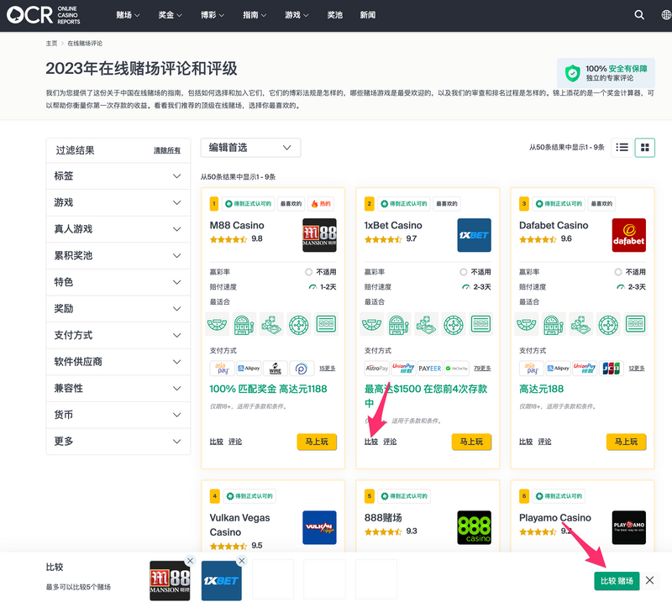Click the PAYEER payment icon in 1xBet card
The image size is (672, 607).
point(430,368)
